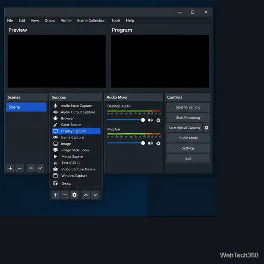Open the View menu
The height and width of the screenshot is (264, 264).
[x=35, y=20]
